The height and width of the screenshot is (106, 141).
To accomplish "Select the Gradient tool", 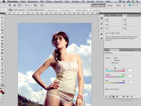I will 2,53.
